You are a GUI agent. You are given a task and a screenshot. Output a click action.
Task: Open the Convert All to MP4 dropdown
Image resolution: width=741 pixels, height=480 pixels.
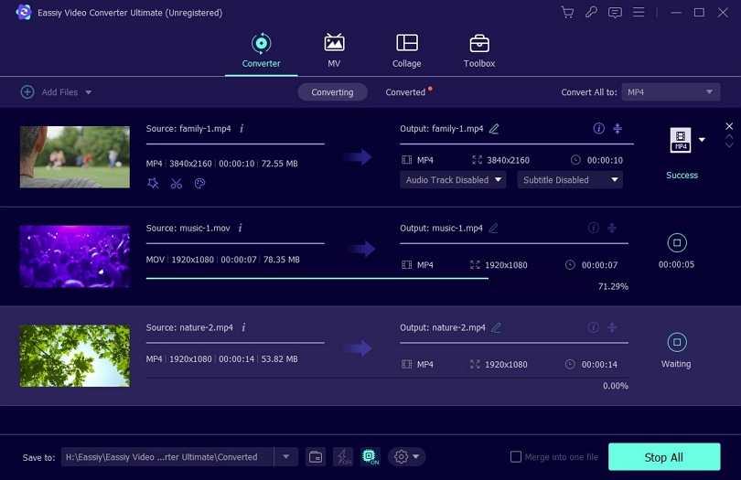671,92
